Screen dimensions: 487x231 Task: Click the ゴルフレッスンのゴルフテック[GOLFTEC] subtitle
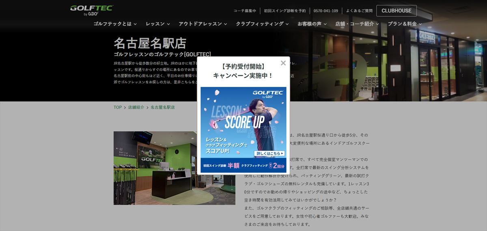tap(162, 54)
